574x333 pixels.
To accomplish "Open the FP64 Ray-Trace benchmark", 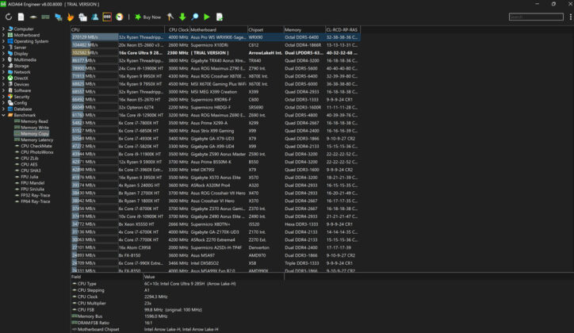I will [x=33, y=201].
